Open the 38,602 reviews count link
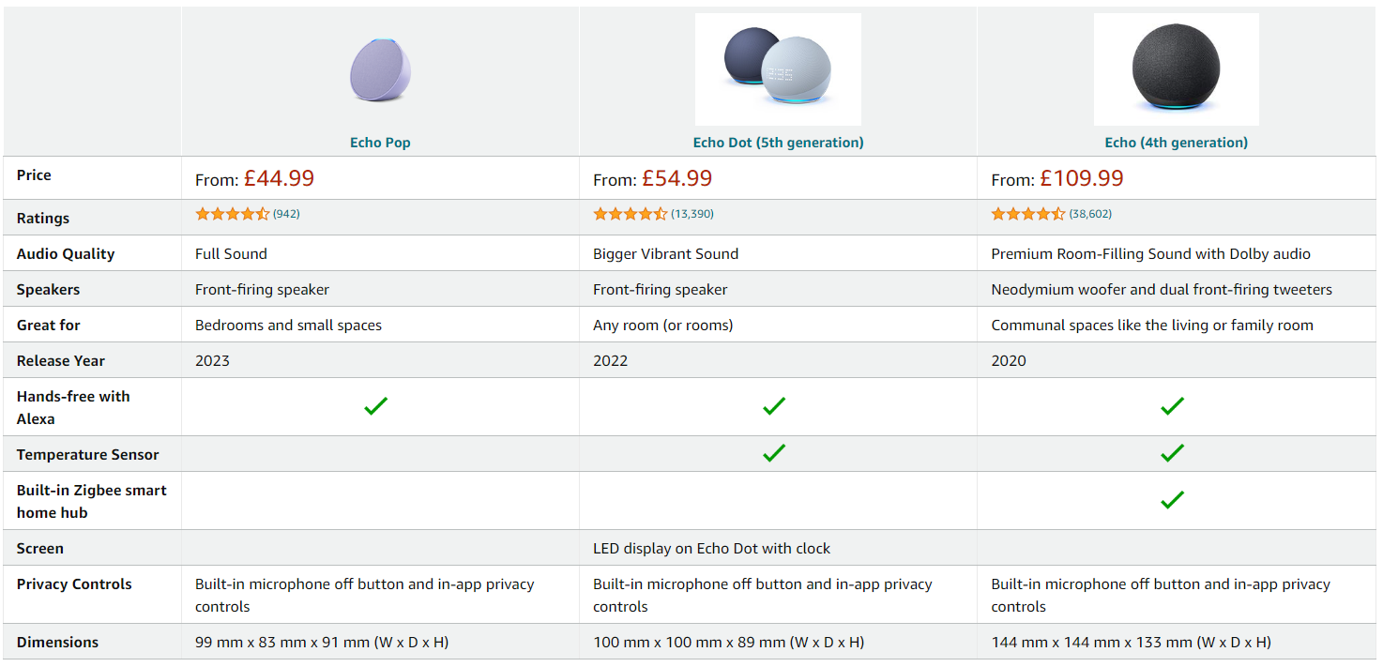1383x667 pixels. (1090, 214)
